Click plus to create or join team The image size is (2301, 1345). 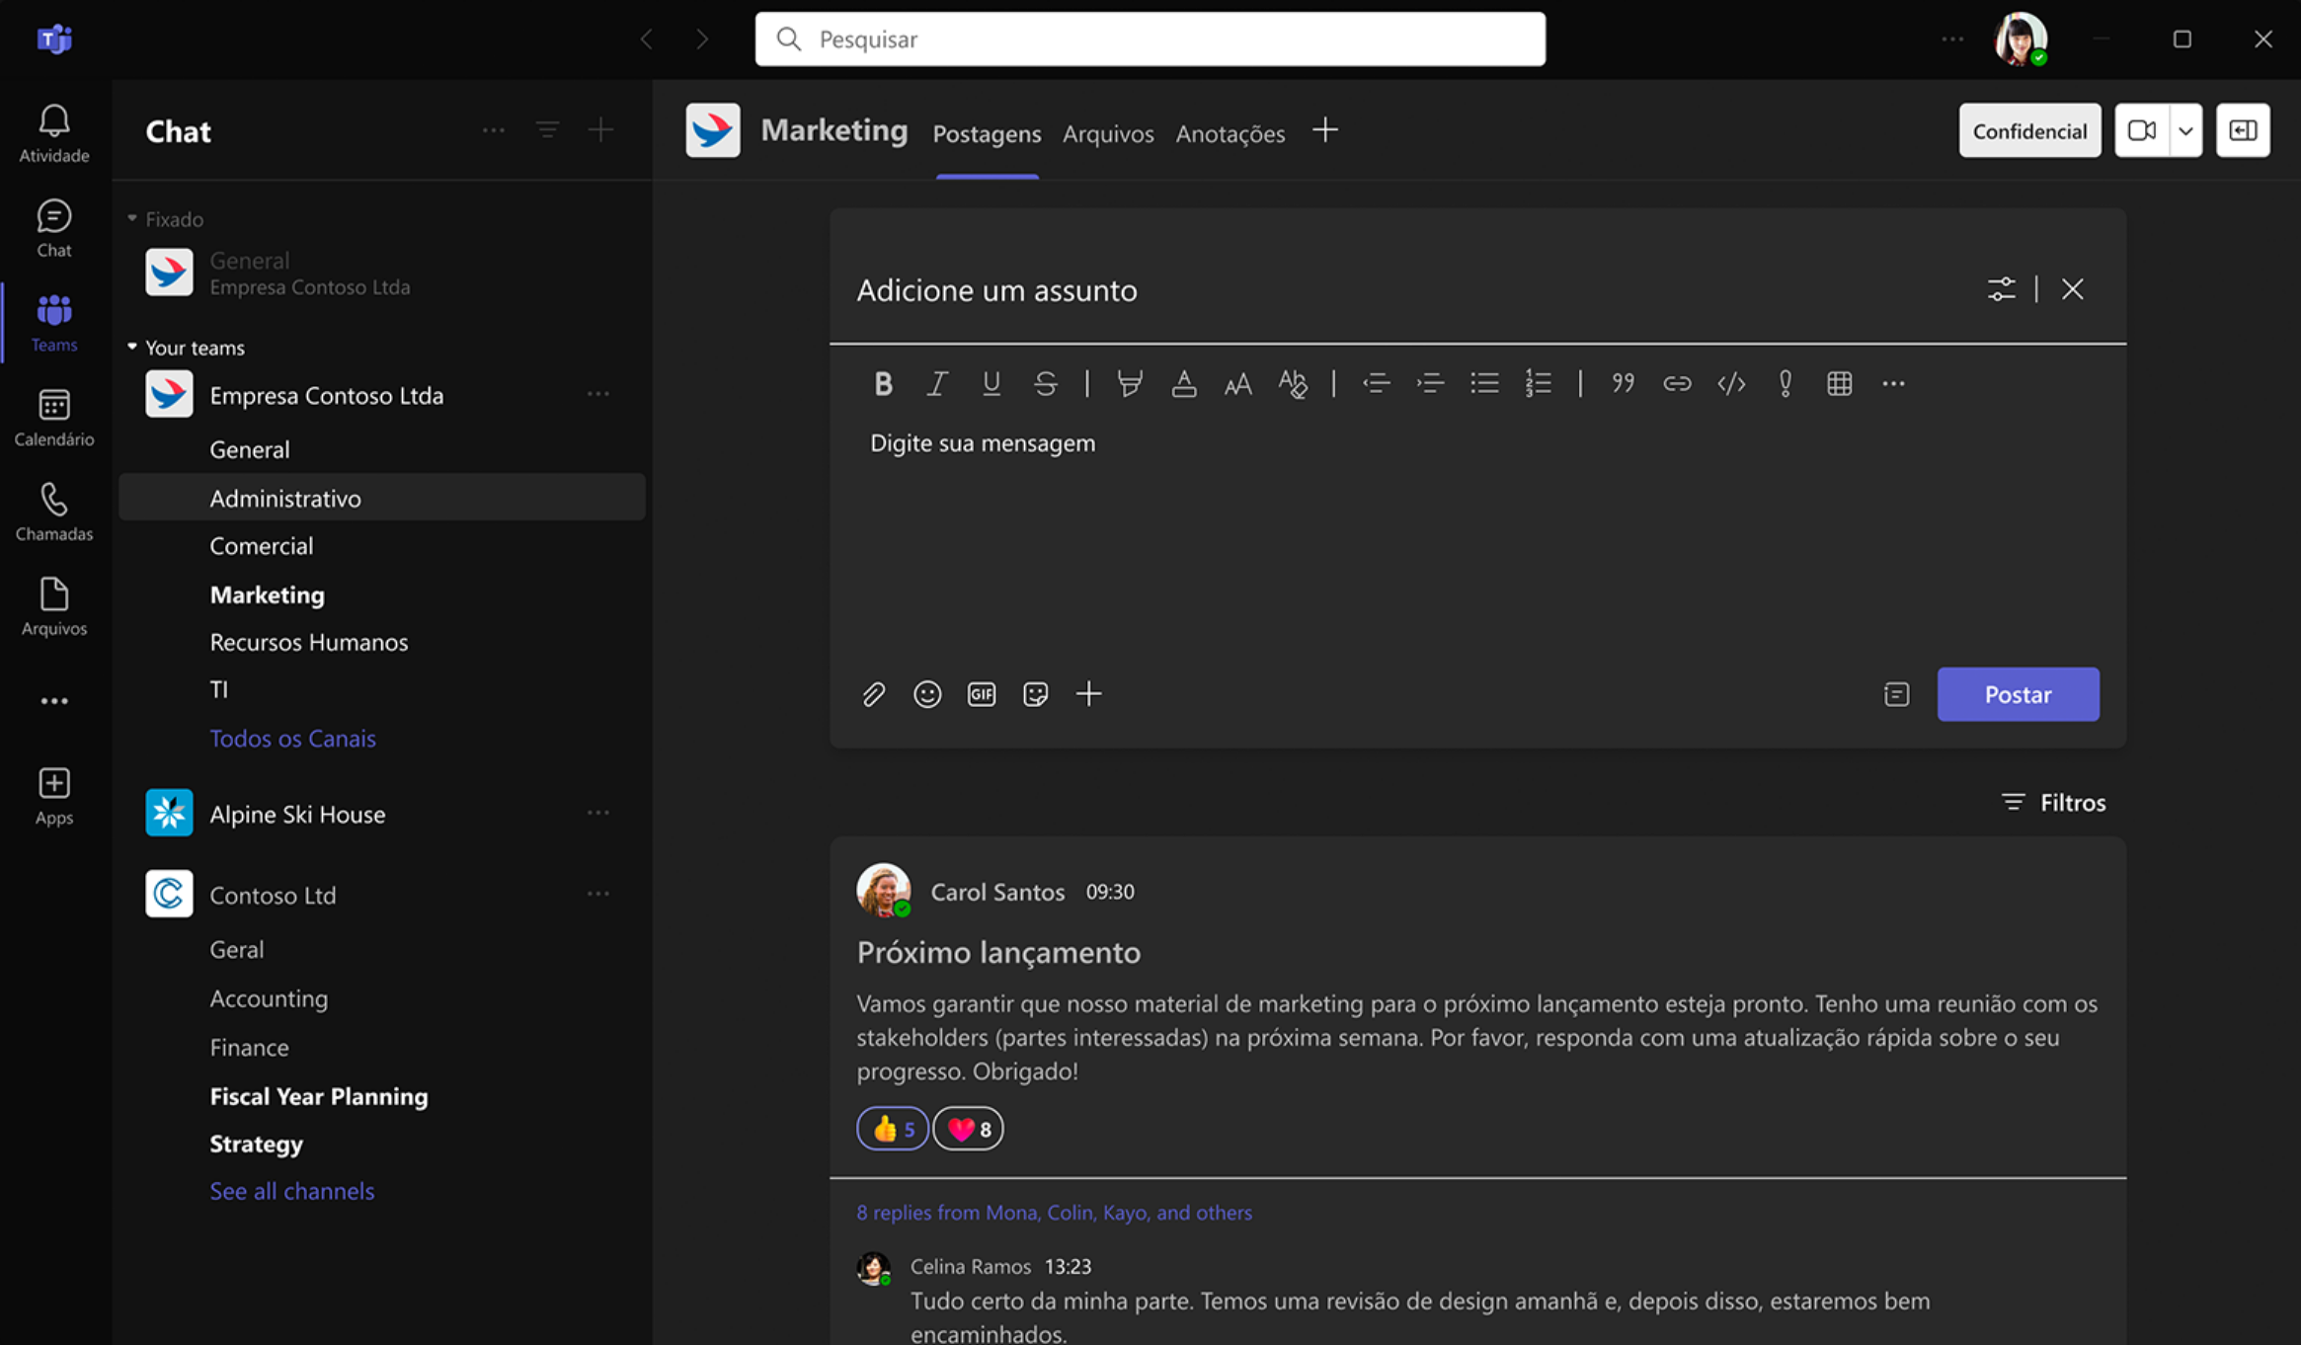coord(600,130)
